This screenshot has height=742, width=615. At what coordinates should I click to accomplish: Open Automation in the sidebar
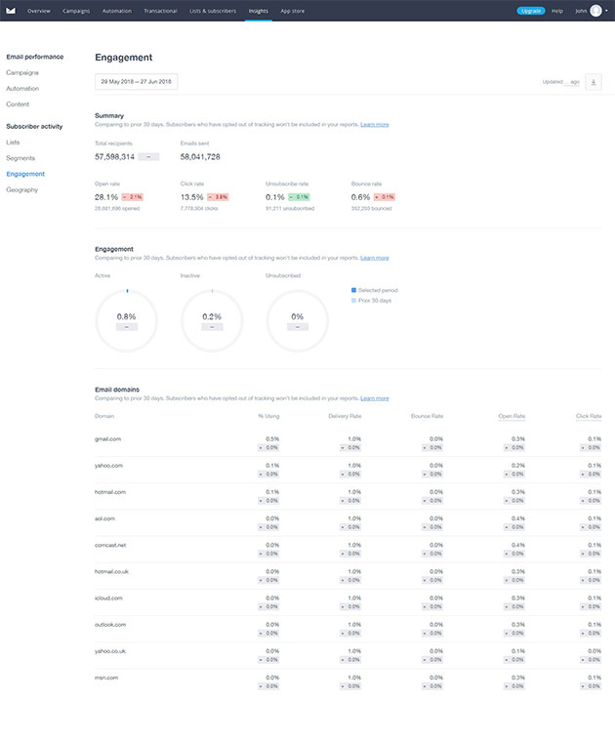[x=22, y=89]
